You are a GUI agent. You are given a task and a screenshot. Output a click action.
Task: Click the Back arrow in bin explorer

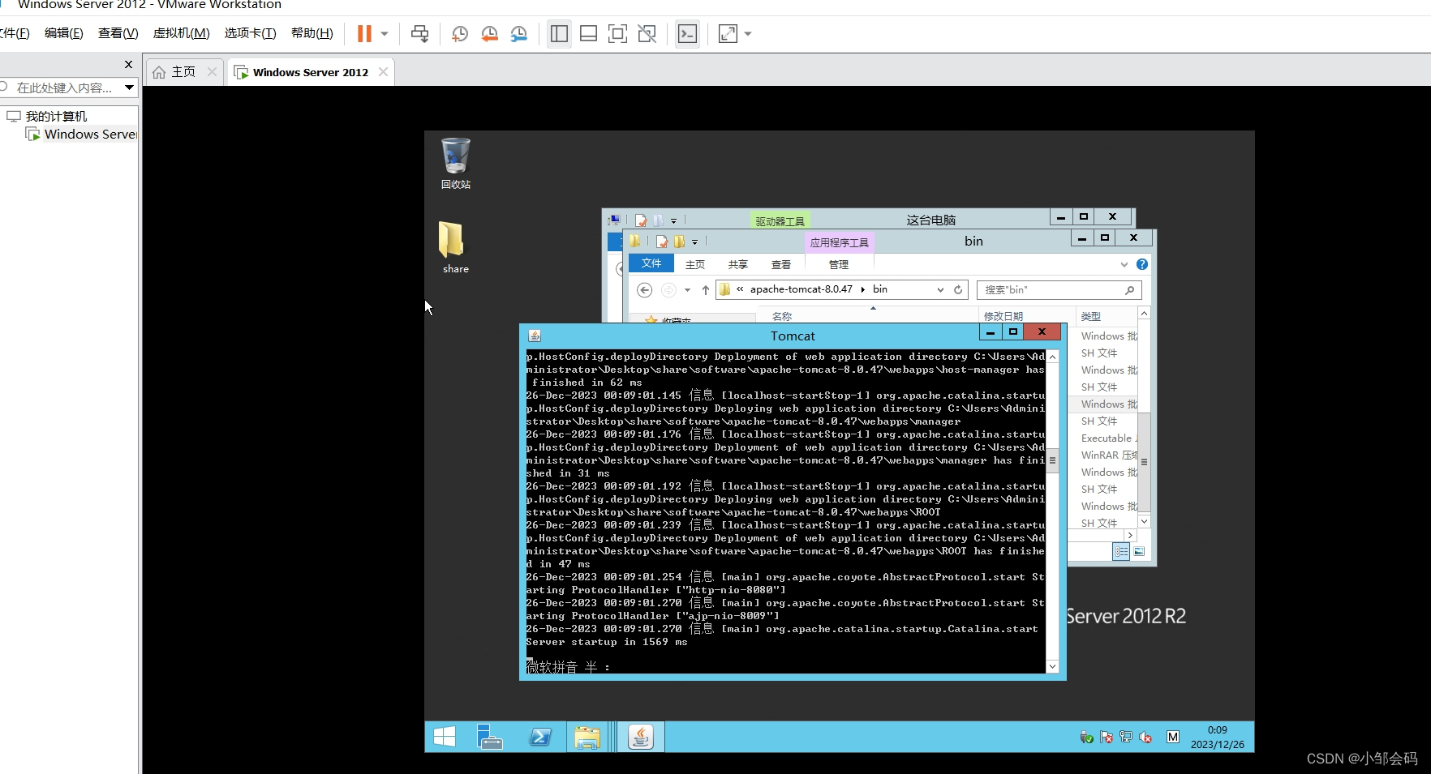pos(645,289)
